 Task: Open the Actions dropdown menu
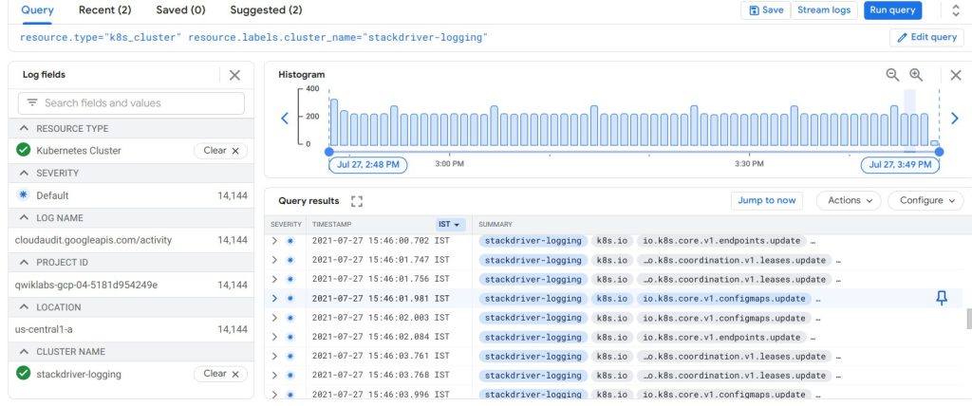[848, 200]
